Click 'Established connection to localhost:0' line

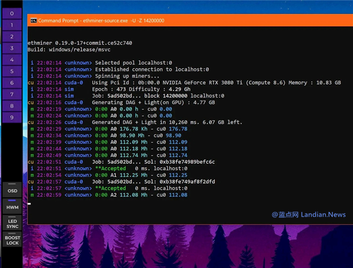(x=120, y=69)
